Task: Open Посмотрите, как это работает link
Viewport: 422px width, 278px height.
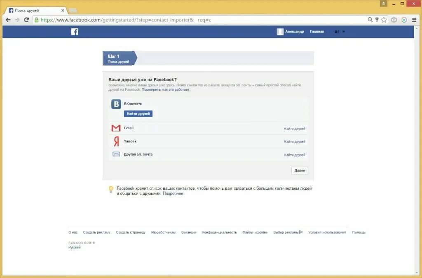Action: coord(166,90)
